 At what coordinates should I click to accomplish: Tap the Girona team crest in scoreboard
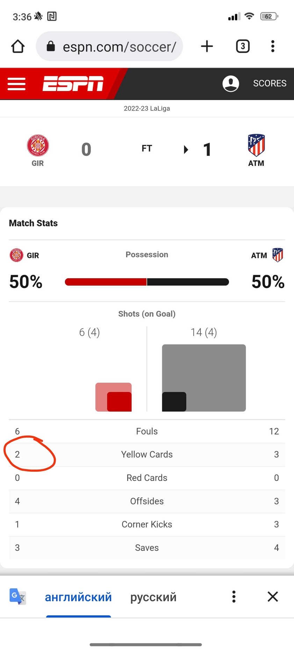point(38,145)
